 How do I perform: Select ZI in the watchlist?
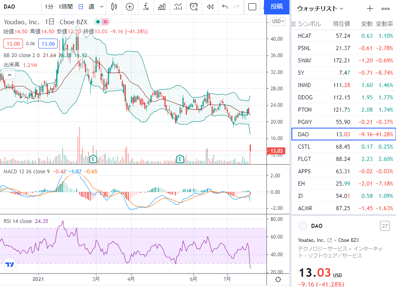(344, 196)
